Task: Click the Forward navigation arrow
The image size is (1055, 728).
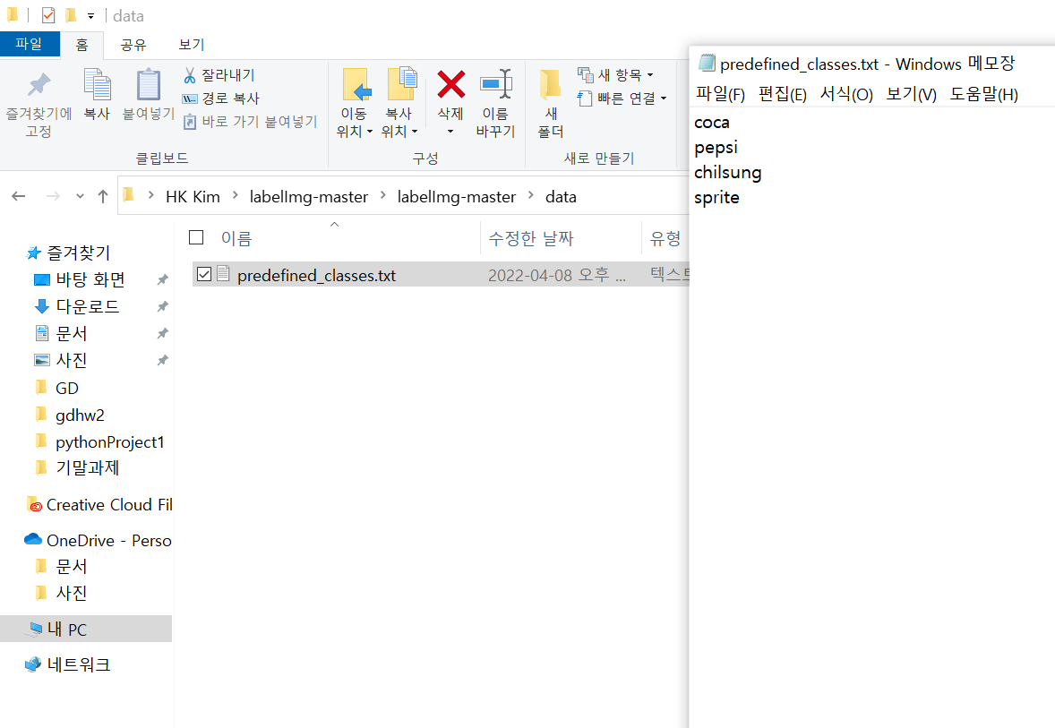Action: point(53,196)
